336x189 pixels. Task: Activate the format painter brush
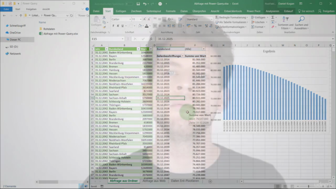pos(104,27)
